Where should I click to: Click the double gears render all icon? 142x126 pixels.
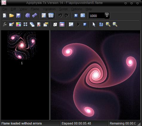[35, 16]
